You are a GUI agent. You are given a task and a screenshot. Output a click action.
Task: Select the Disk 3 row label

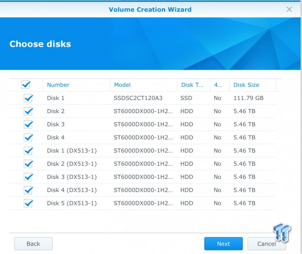coord(56,124)
